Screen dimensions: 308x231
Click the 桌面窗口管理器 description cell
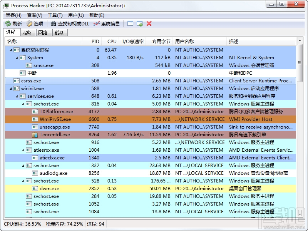pyautogui.click(x=245, y=189)
